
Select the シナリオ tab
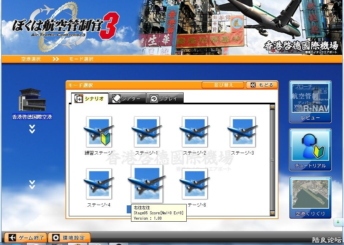[89, 99]
